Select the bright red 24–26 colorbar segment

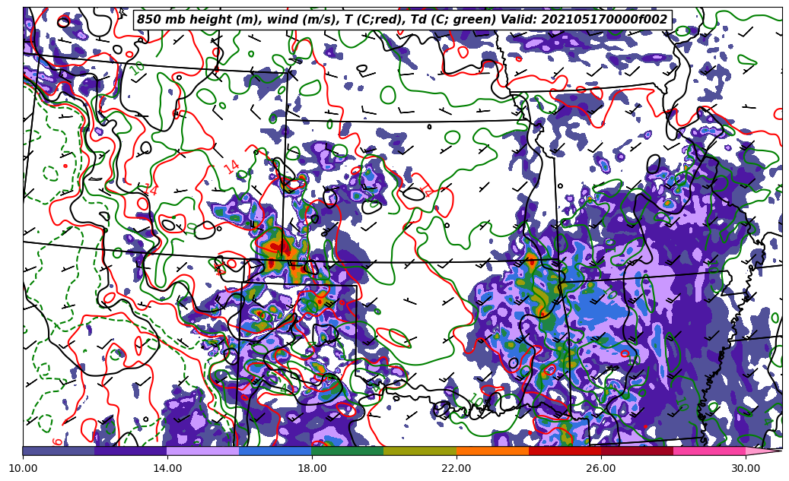[565, 451]
